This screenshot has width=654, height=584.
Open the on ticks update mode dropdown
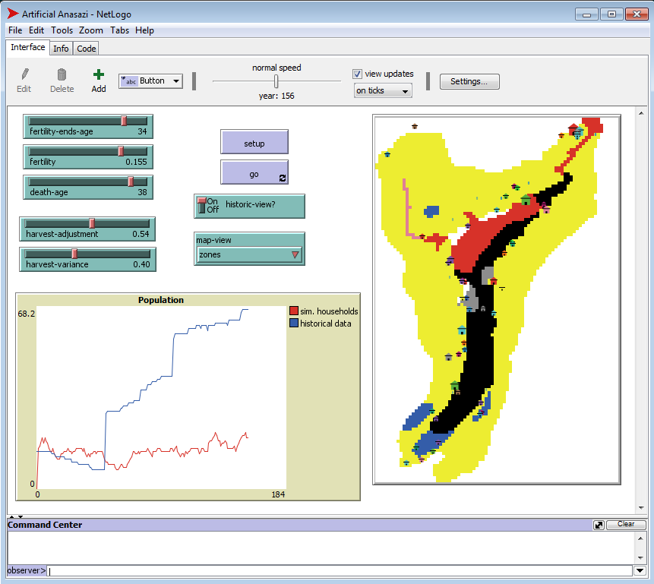coord(383,91)
